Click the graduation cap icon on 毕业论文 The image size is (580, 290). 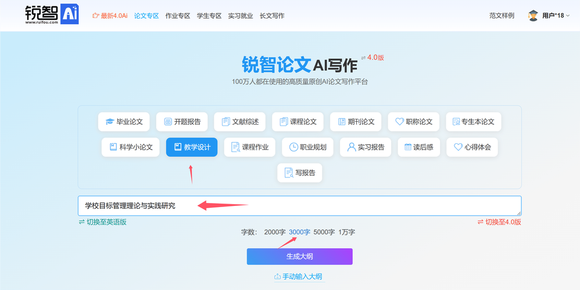click(109, 122)
